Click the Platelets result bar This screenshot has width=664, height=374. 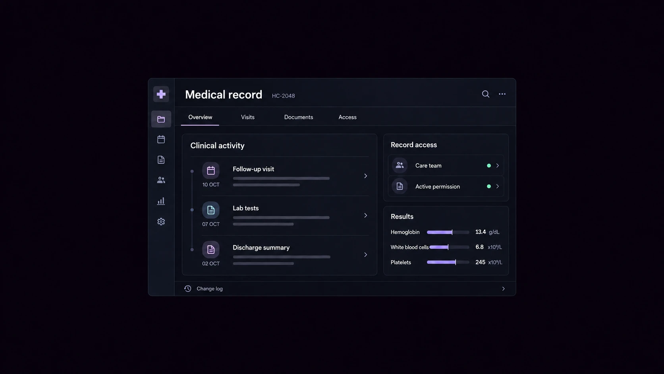(x=448, y=262)
